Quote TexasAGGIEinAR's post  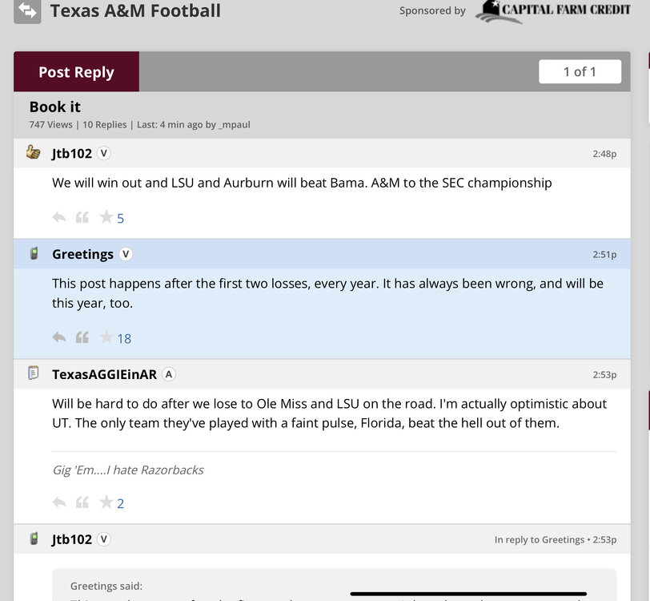coord(82,502)
